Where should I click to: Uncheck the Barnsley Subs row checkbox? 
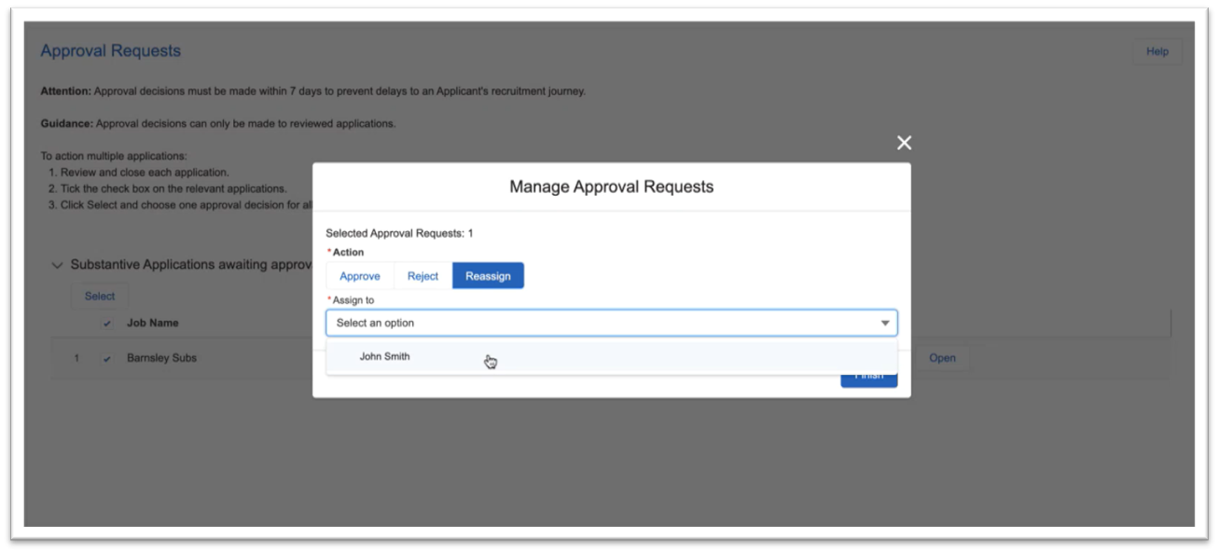[105, 357]
